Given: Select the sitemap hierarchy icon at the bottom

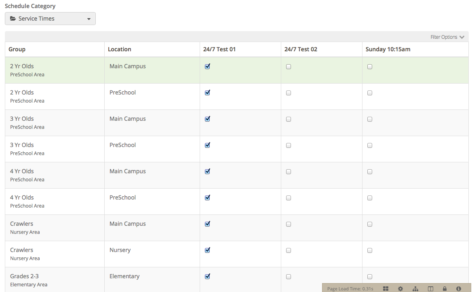Looking at the screenshot, I should (x=415, y=288).
